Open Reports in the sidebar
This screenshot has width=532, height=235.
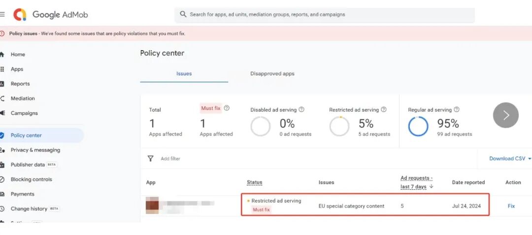(x=20, y=84)
